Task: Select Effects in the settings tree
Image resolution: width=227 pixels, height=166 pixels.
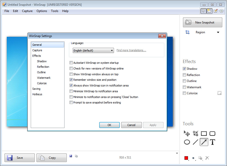Action: (37, 56)
